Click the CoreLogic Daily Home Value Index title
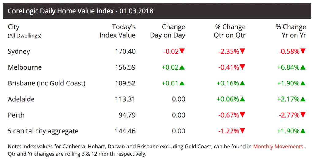Image resolution: width=314 pixels, height=160 pixels. pos(80,11)
